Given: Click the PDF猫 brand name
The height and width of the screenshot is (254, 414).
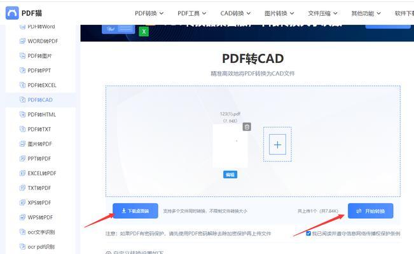Looking at the screenshot, I should (32, 13).
